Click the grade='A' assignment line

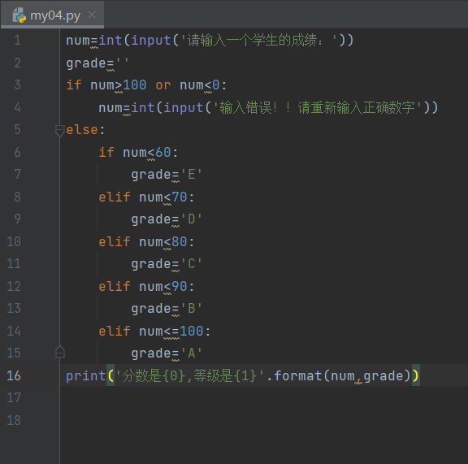[x=167, y=353]
